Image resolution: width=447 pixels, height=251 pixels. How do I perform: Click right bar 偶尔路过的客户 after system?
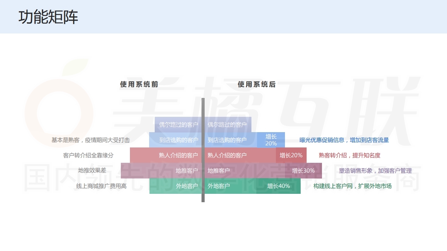click(228, 124)
